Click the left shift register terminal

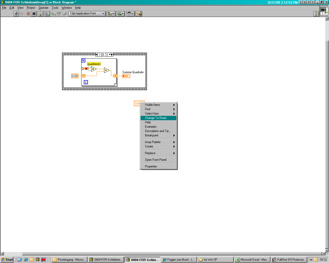83,76
